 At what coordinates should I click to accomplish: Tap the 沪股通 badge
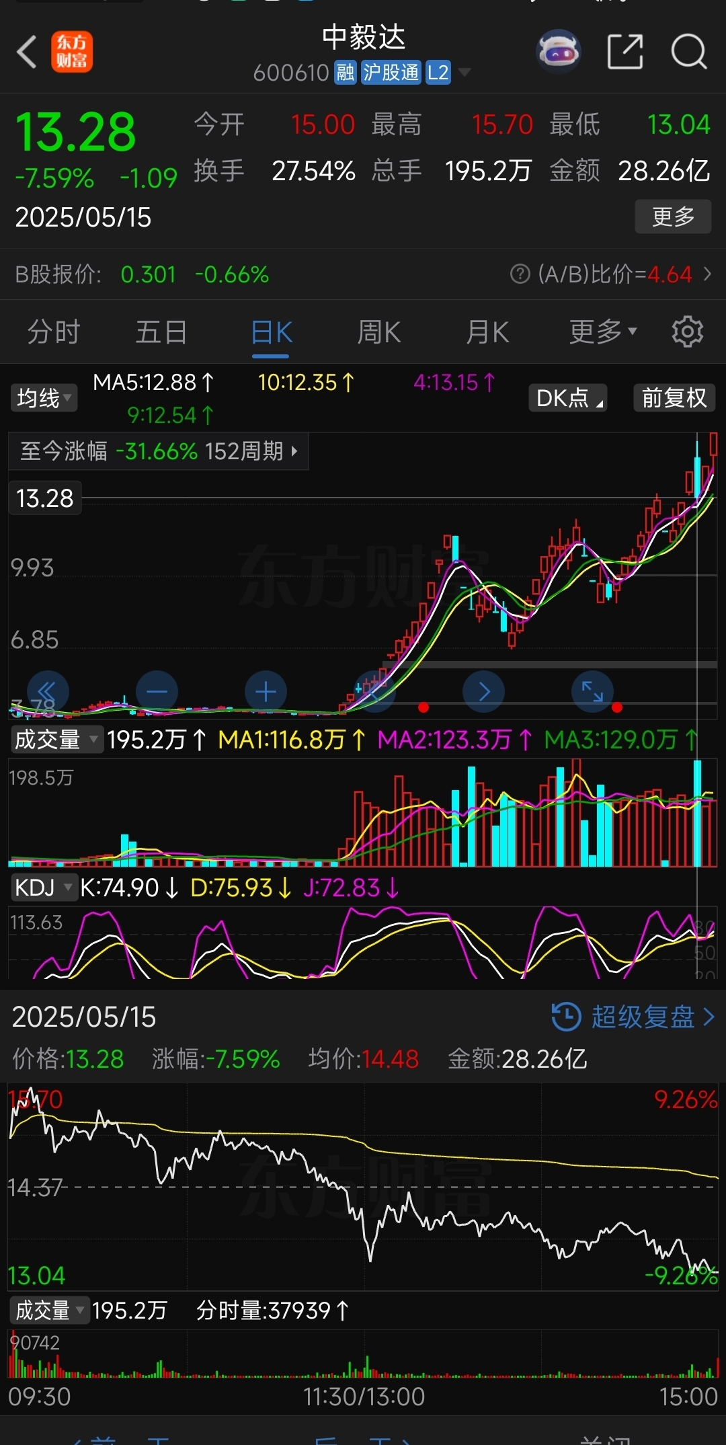391,73
